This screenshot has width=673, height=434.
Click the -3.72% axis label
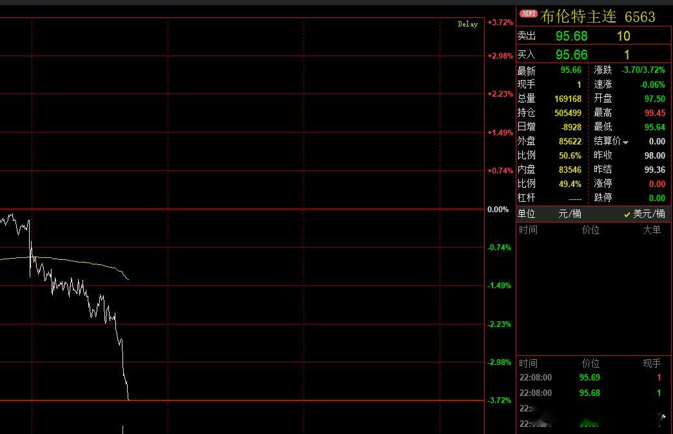point(499,400)
